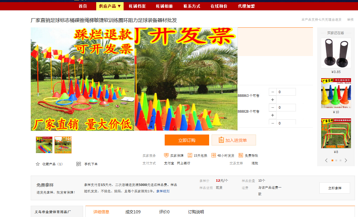Click the star icon to favorite product
This screenshot has width=358, height=217.
[x=38, y=164]
